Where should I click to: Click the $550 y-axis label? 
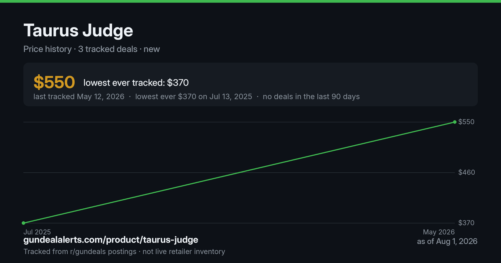[x=466, y=122]
